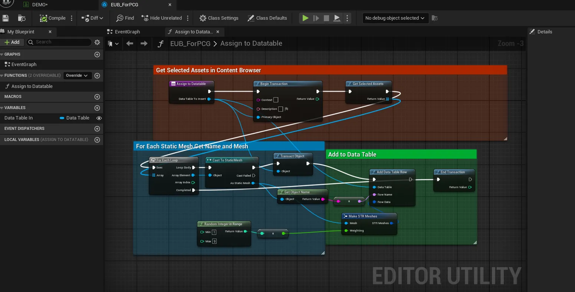The height and width of the screenshot is (292, 575).
Task: Click EUB_ForPCG in the breadcrumb
Action: 190,43
